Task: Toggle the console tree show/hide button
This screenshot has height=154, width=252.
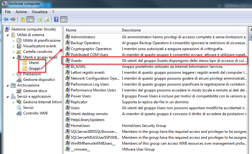Action: click(x=30, y=19)
